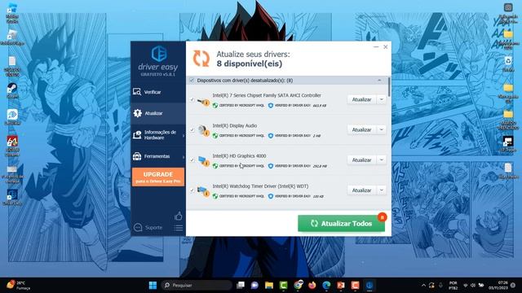
Task: Close the Driver Easy window
Action: 386,47
